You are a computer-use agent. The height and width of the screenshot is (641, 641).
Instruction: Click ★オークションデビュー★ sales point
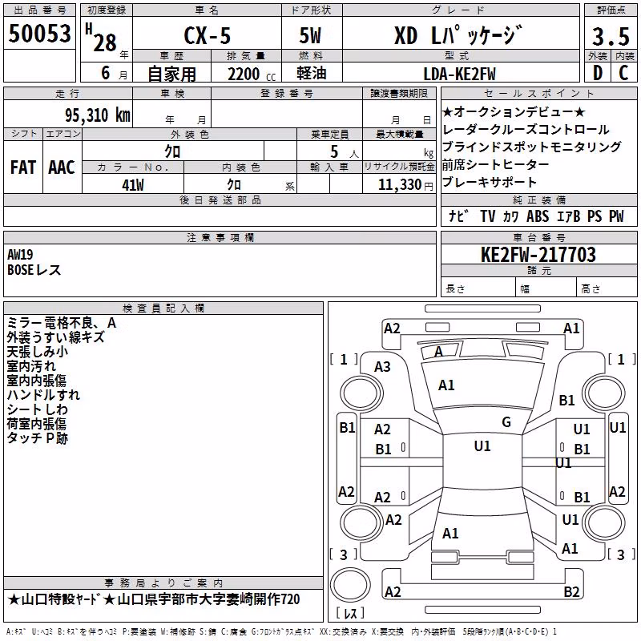point(514,111)
